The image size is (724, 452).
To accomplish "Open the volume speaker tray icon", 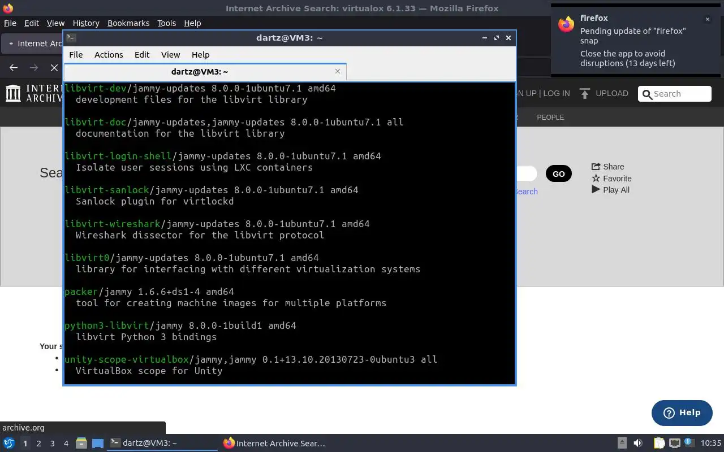I will pos(638,443).
